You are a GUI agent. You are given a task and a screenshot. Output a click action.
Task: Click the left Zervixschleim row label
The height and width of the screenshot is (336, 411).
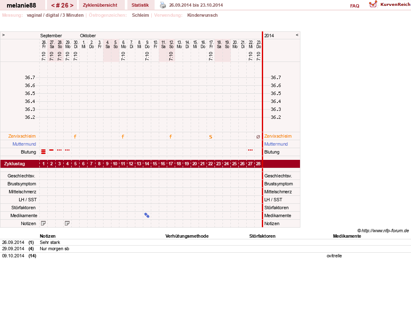pyautogui.click(x=22, y=136)
